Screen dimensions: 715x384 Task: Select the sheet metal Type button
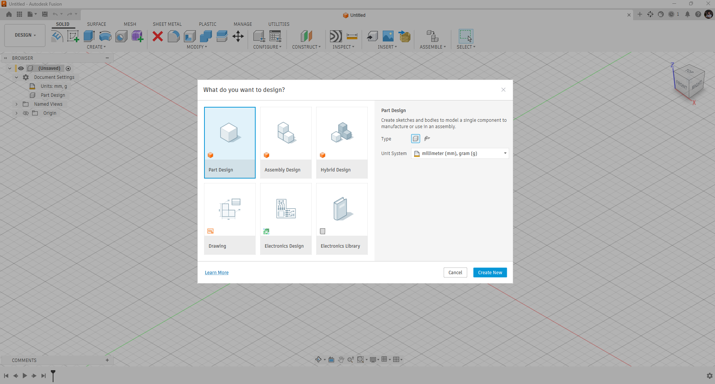(427, 139)
